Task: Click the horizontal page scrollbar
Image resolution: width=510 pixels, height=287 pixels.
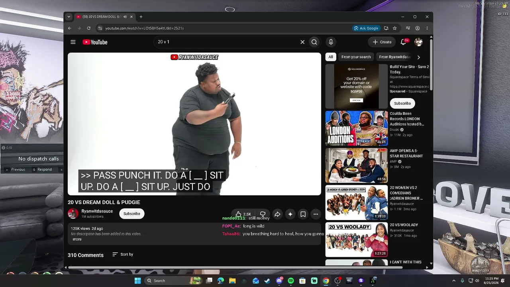Action: tap(235, 267)
